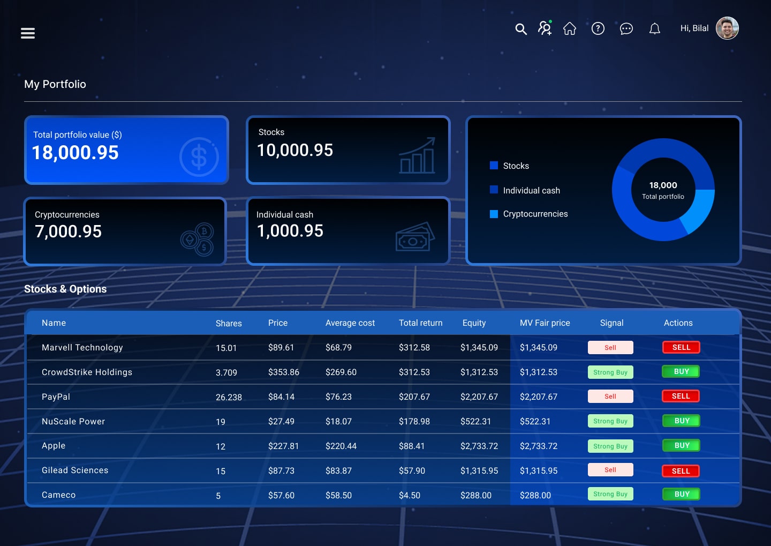Select the Marvell Technology row name

pyautogui.click(x=82, y=348)
